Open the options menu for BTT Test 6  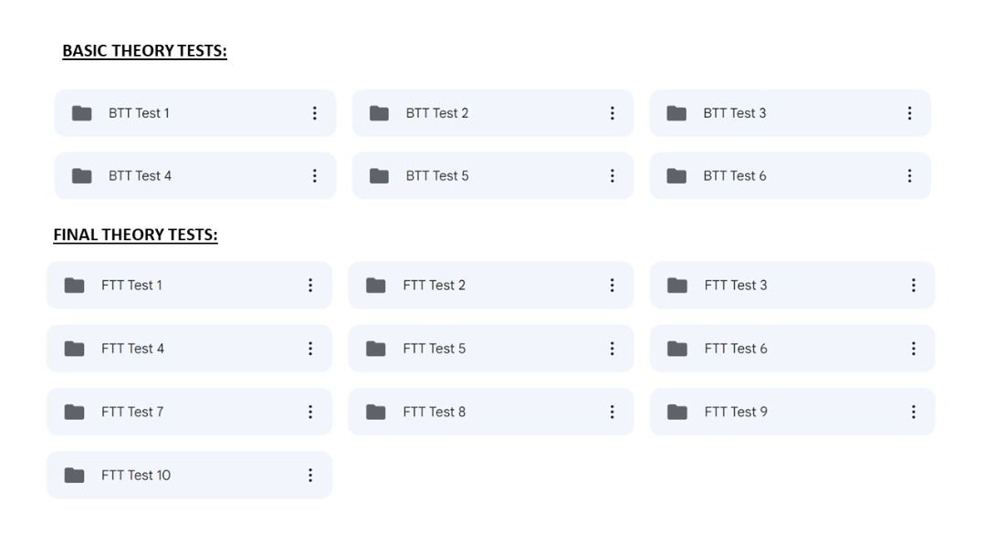tap(909, 175)
